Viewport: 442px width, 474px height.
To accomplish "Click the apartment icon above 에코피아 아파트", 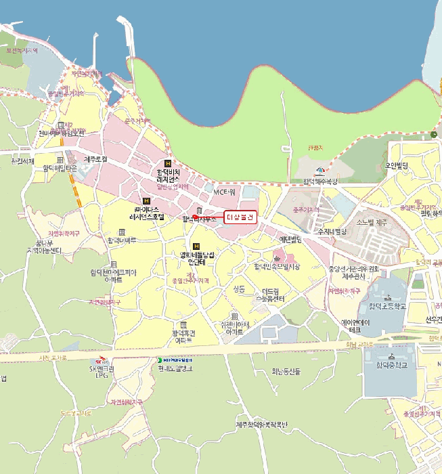I will tap(114, 264).
